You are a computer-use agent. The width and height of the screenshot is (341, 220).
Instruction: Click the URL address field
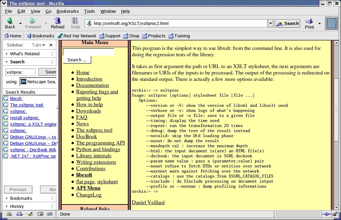point(176,23)
